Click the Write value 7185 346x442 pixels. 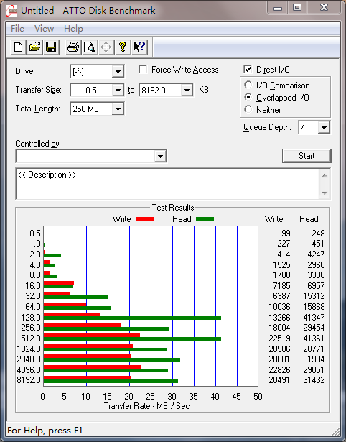pyautogui.click(x=281, y=285)
